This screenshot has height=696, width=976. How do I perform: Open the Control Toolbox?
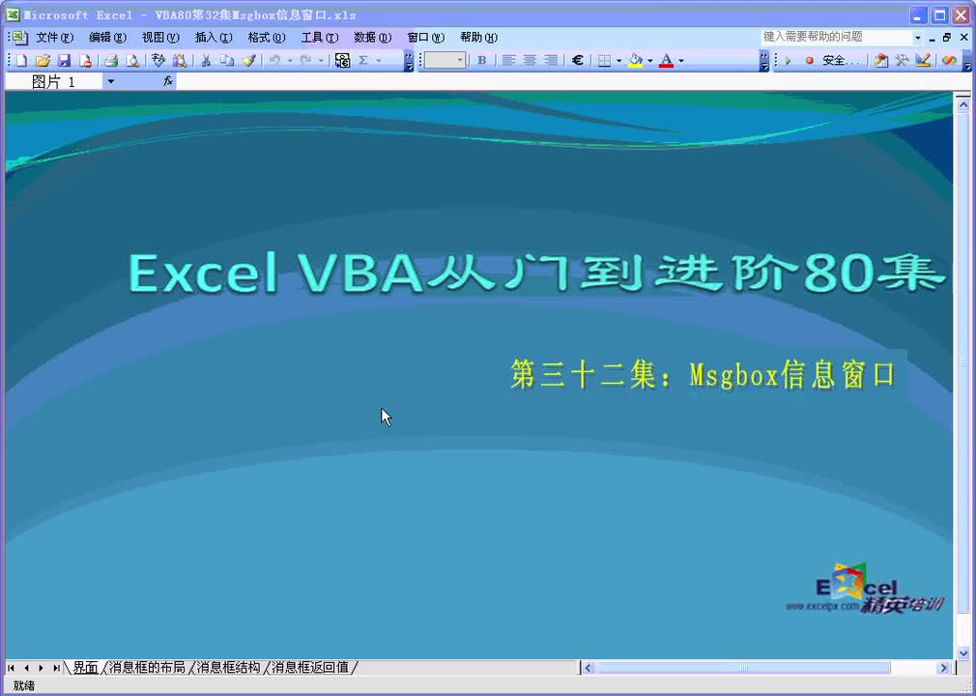tap(902, 60)
